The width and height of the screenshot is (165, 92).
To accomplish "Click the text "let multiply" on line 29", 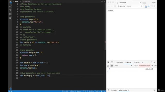I will pos(26,76).
